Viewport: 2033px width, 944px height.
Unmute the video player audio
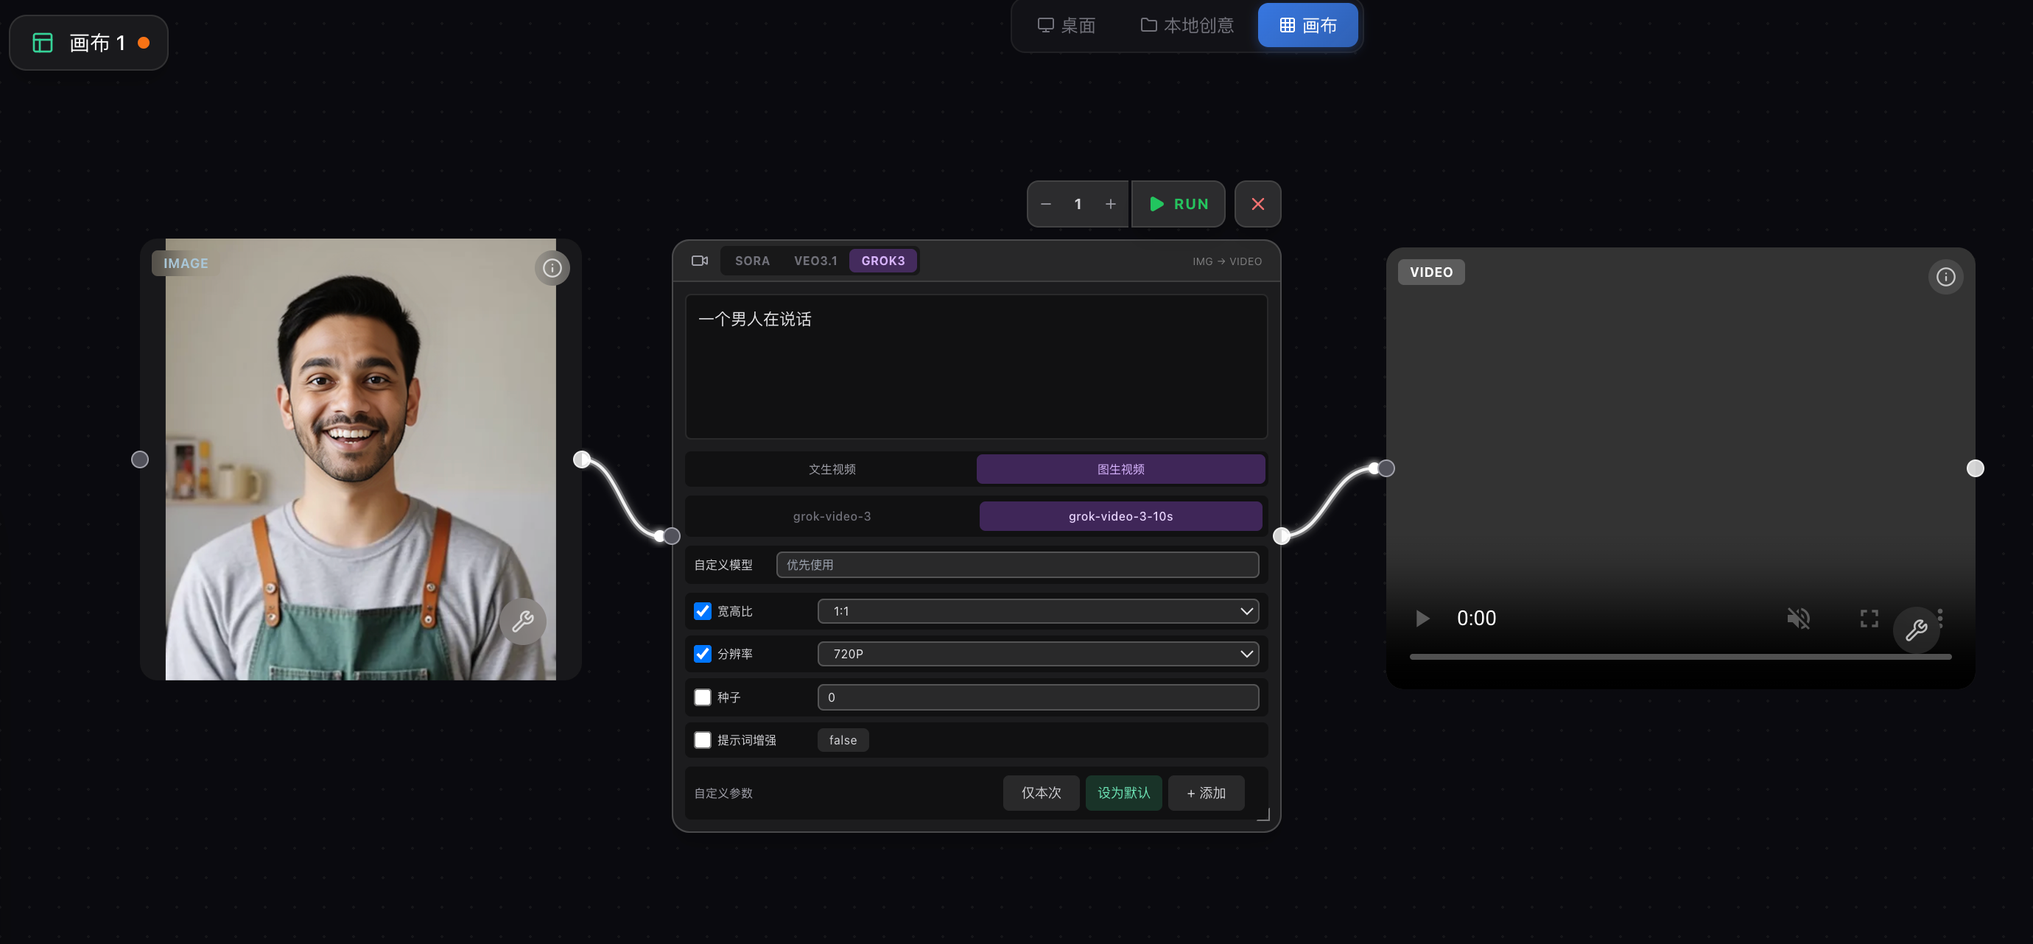click(x=1798, y=619)
